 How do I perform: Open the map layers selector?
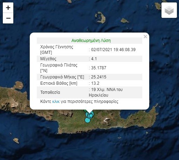[169, 10]
